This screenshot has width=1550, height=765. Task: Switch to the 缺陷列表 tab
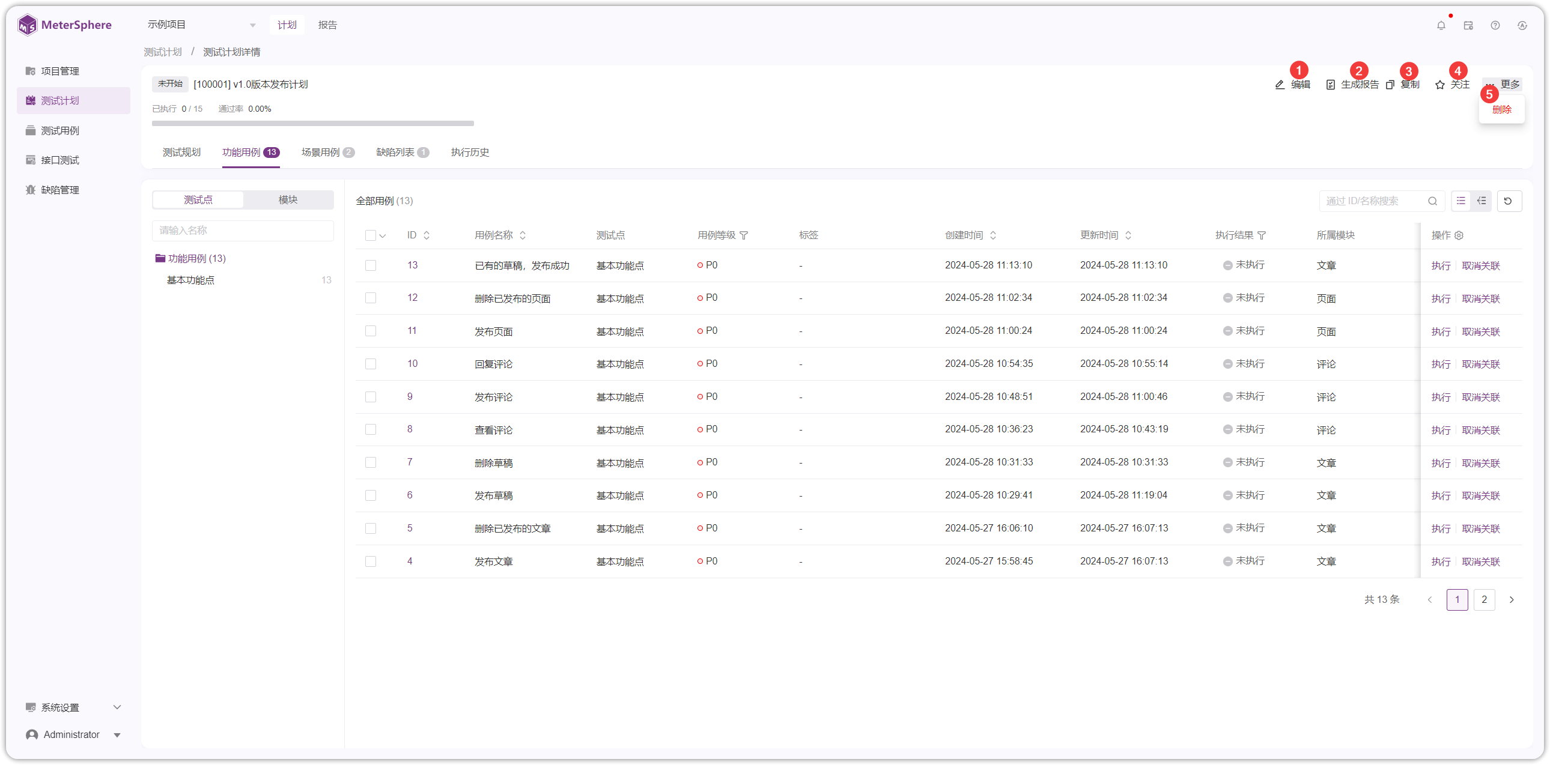click(x=403, y=152)
